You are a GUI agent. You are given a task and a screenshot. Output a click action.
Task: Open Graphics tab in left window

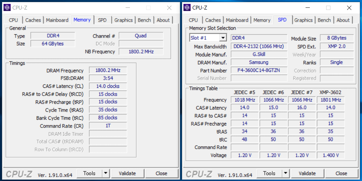tap(124, 20)
